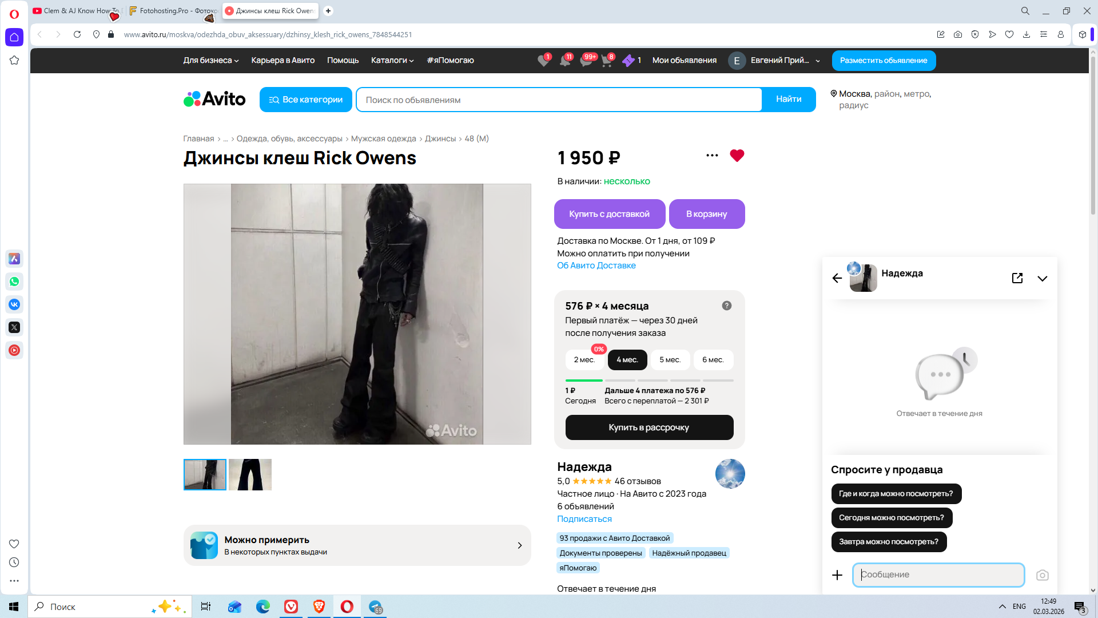Open the three-dots listing options menu
The width and height of the screenshot is (1098, 618).
[712, 156]
